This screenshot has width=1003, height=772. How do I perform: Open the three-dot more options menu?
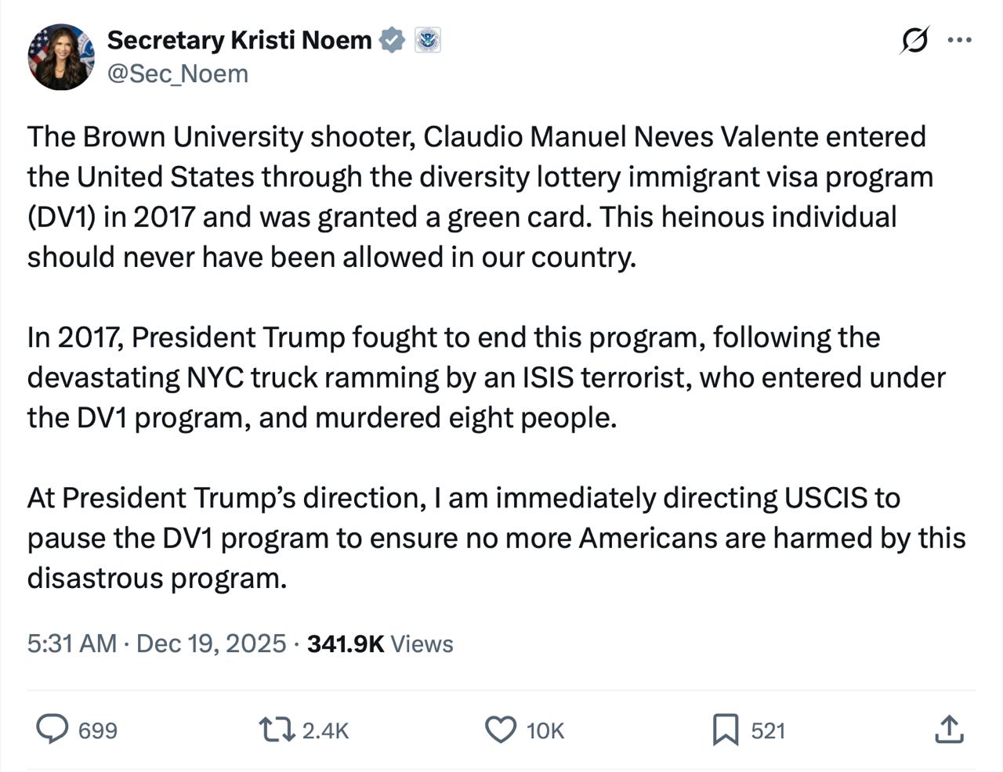(960, 39)
